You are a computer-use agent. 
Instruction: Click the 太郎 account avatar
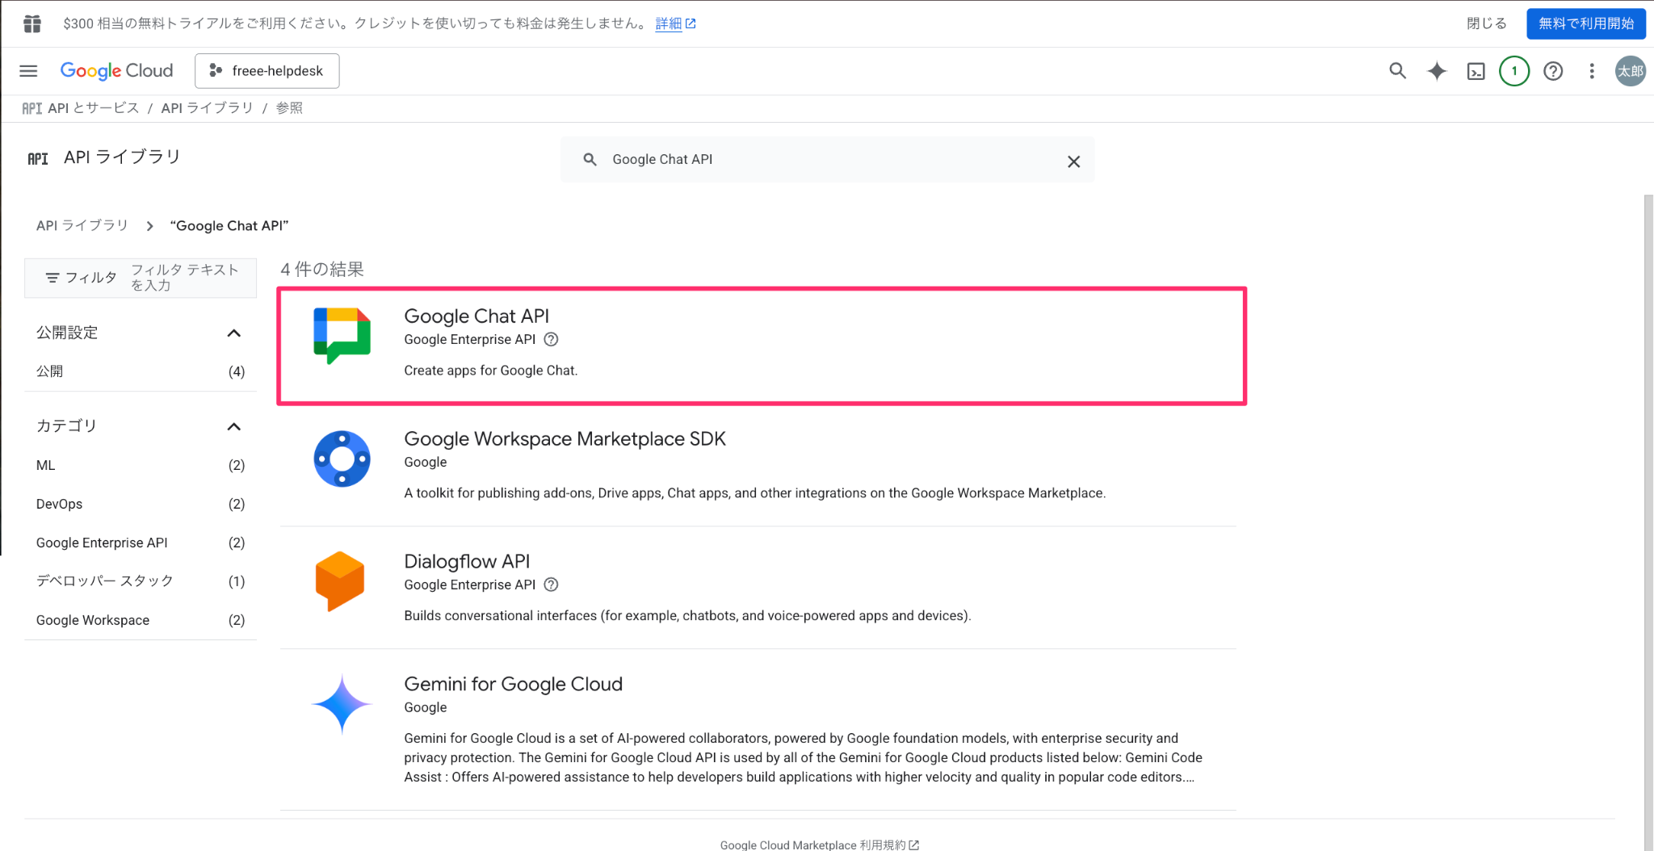click(x=1630, y=71)
